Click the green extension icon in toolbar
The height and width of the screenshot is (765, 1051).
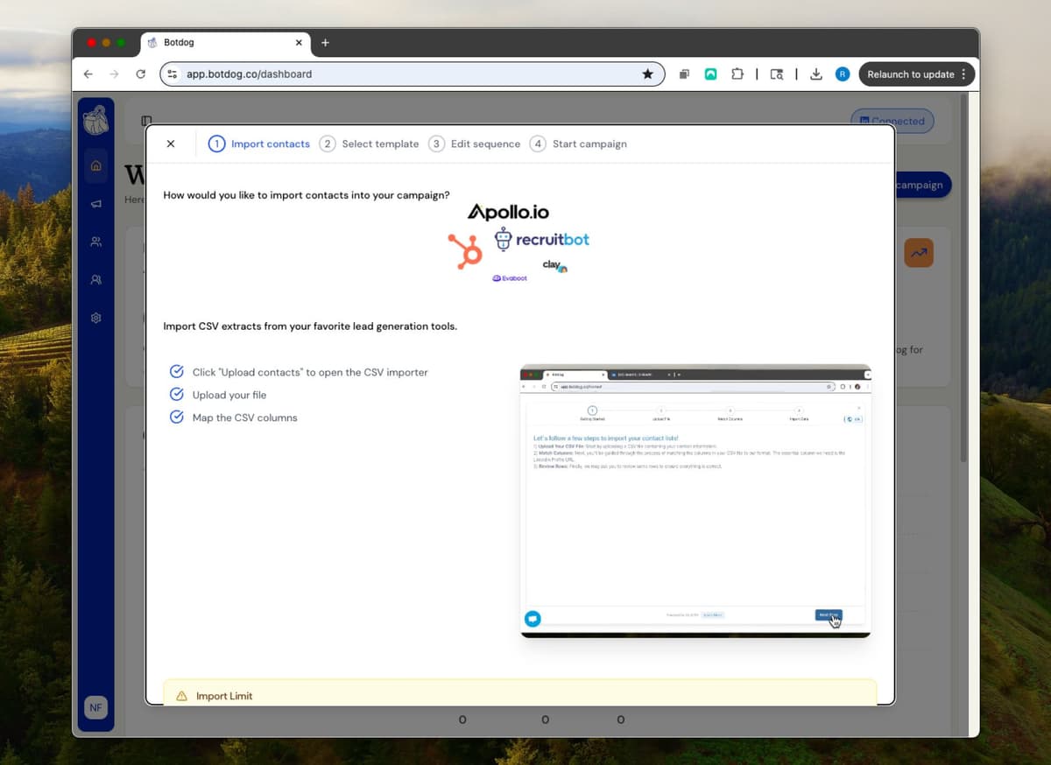tap(711, 74)
